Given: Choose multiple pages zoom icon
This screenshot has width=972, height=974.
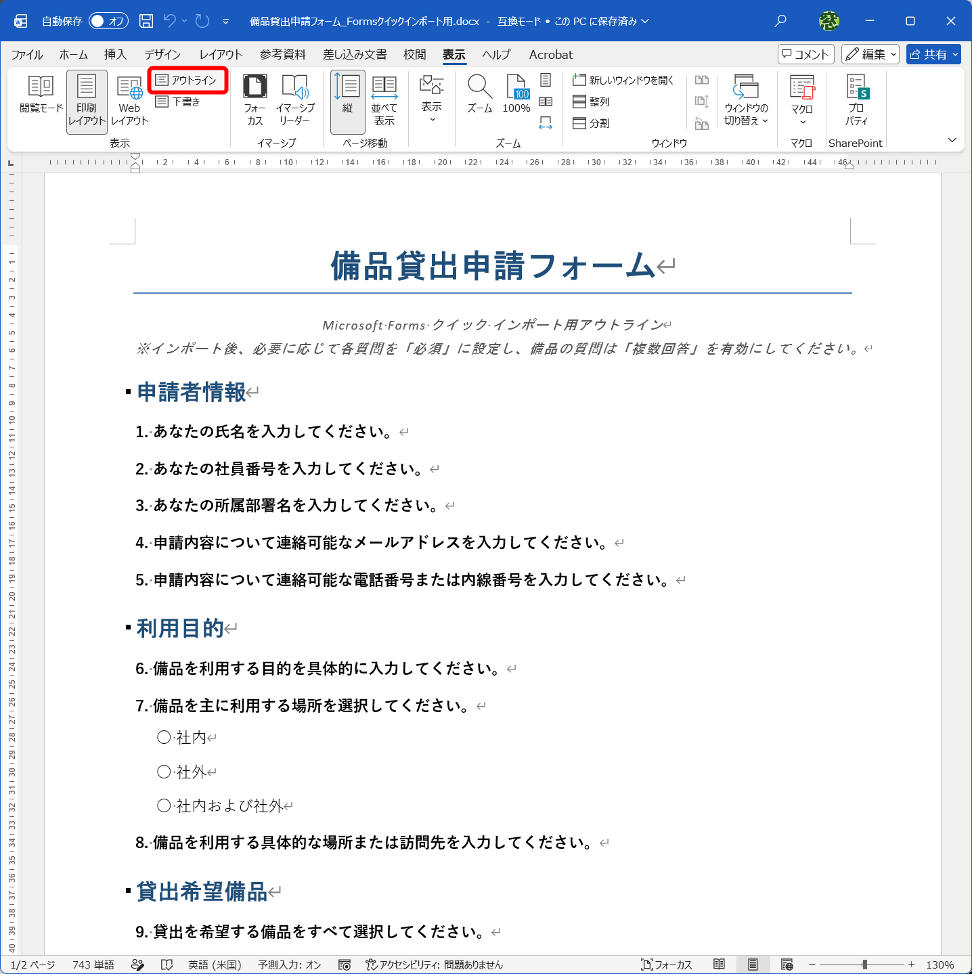Looking at the screenshot, I should [546, 102].
